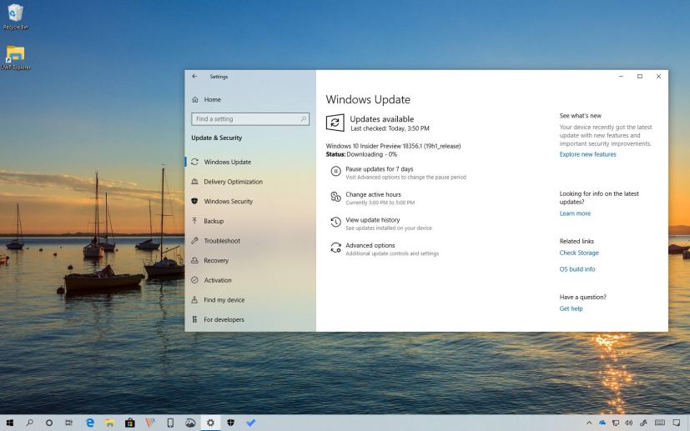This screenshot has width=690, height=431.
Task: Open Windows Security shield on the taskbar
Action: [230, 423]
